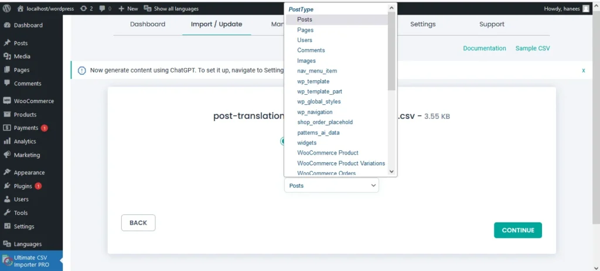Viewport: 600px width, 271px height.
Task: Switch to the Support tab
Action: pos(492,24)
